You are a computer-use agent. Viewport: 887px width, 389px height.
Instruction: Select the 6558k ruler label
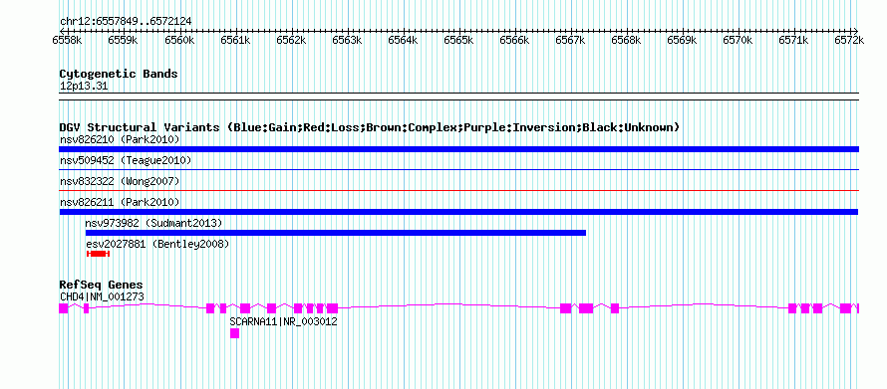click(68, 40)
